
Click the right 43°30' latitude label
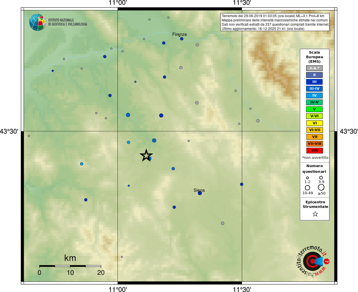(349, 131)
